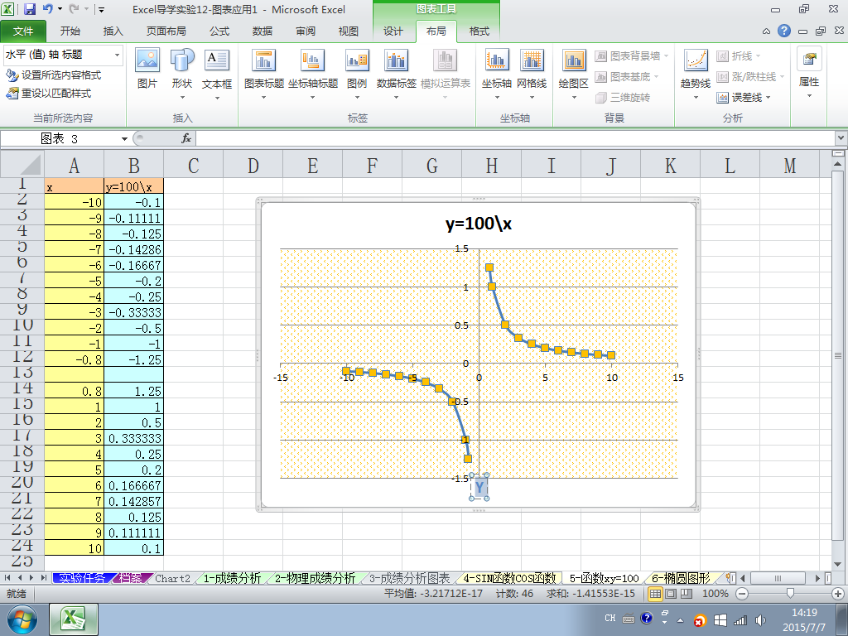Click 重设以匹配样式 reset to match style
Screen dimensions: 848x636
[x=49, y=94]
